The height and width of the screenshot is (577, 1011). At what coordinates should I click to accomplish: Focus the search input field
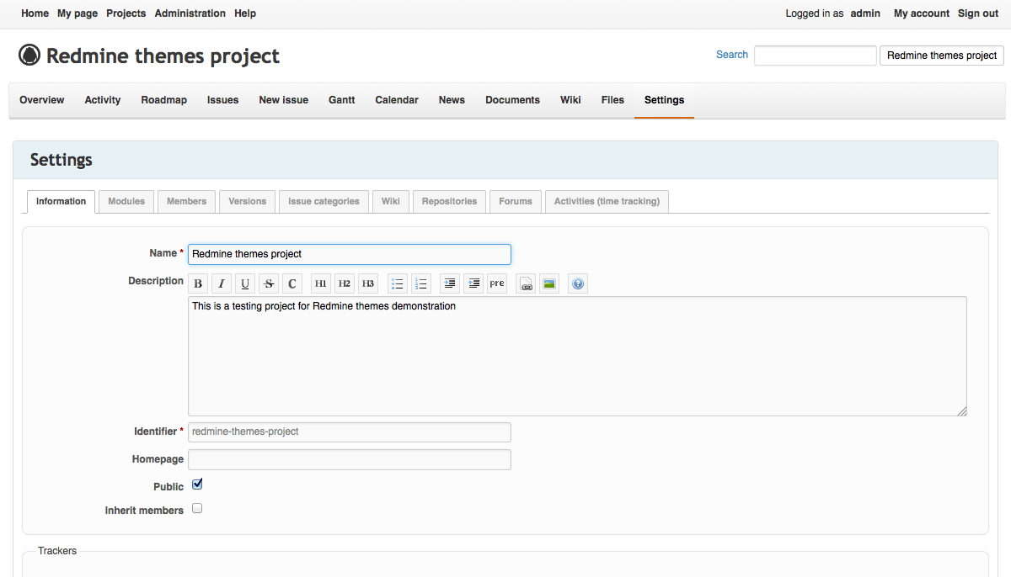(816, 56)
